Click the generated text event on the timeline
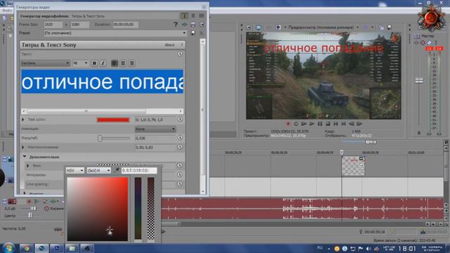The height and width of the screenshot is (253, 450). (353, 166)
